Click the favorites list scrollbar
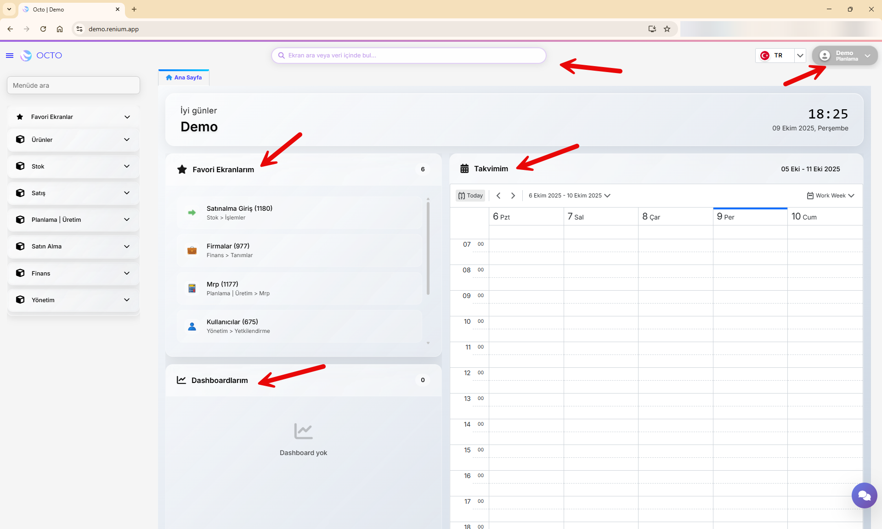Viewport: 882px width, 529px height. coord(428,248)
